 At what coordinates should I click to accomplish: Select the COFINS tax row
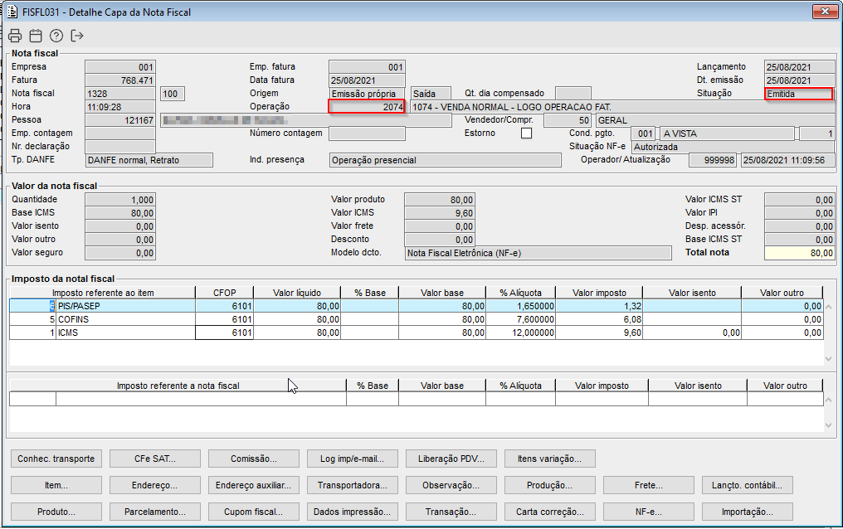click(100, 319)
